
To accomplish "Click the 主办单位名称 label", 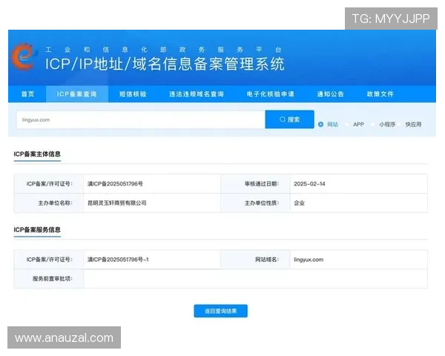I will 56,203.
